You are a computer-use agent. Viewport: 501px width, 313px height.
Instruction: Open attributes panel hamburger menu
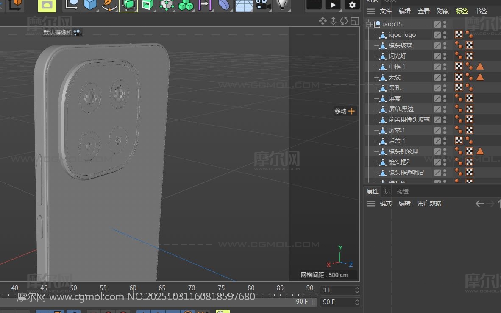point(371,204)
